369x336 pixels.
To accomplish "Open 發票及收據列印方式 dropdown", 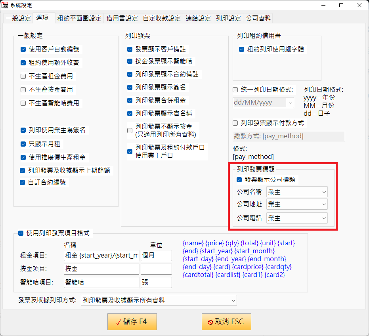I will pyautogui.click(x=159, y=301).
